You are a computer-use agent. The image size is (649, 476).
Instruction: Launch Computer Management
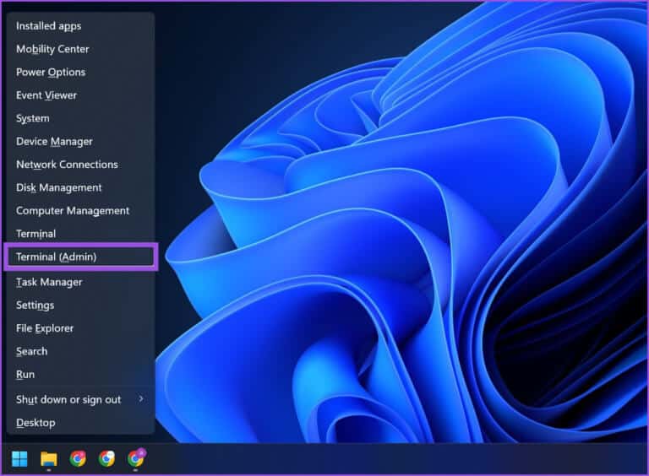point(81,211)
